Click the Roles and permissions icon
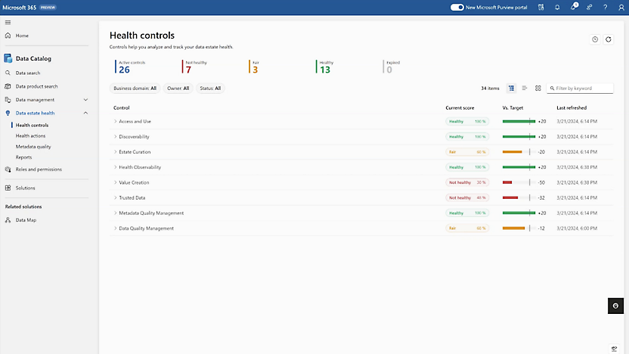 pyautogui.click(x=8, y=169)
